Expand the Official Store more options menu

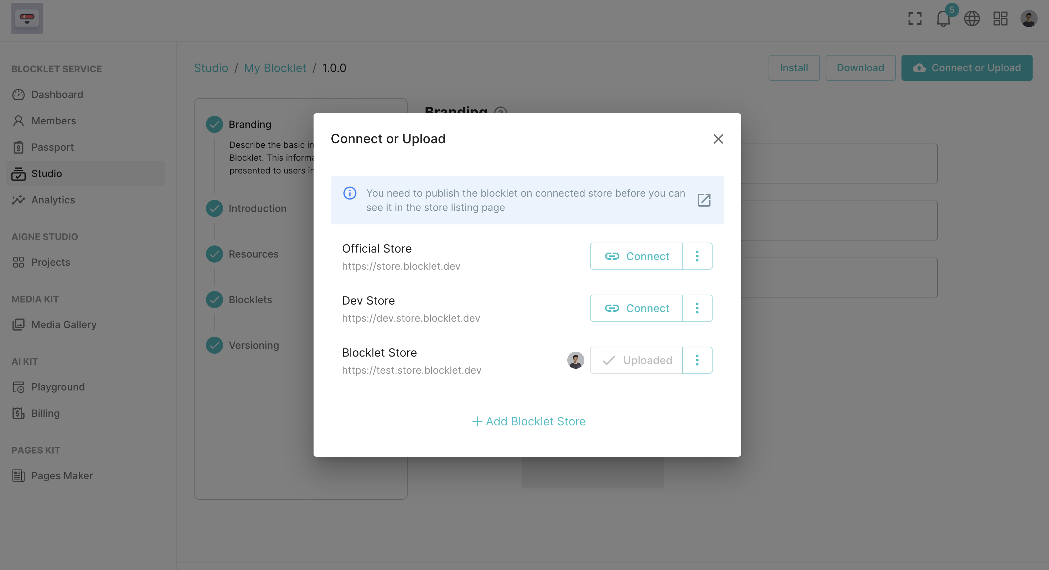697,256
